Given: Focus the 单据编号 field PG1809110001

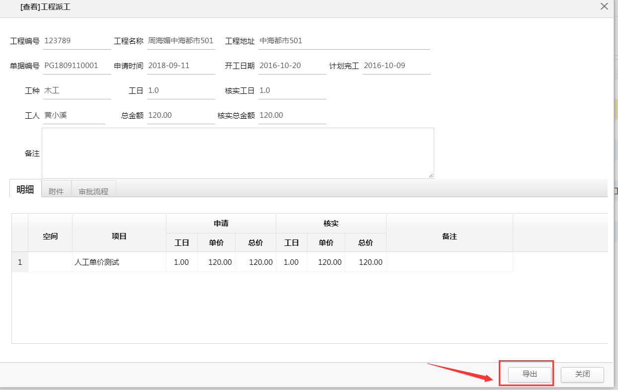Looking at the screenshot, I should 77,66.
